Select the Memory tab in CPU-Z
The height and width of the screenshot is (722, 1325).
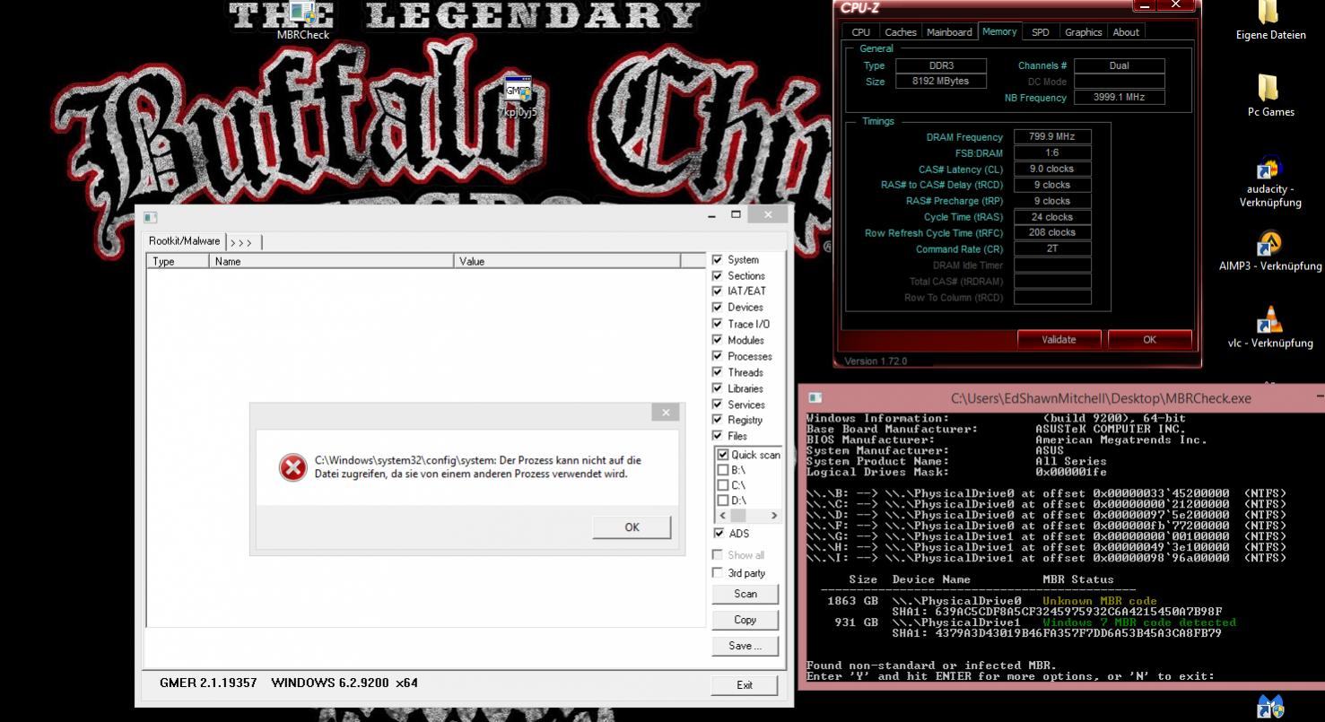(998, 31)
